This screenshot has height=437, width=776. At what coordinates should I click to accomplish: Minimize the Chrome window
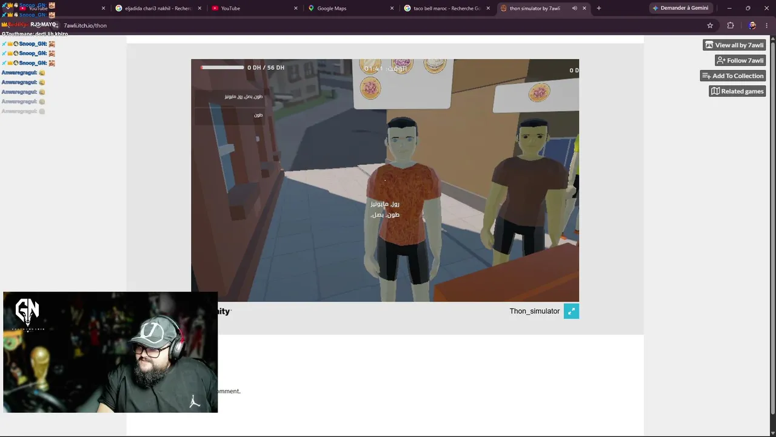[729, 8]
